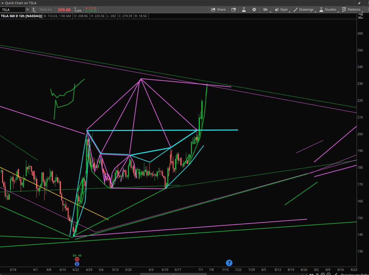Click the last price 209.86
The image size is (369, 275).
[64, 10]
